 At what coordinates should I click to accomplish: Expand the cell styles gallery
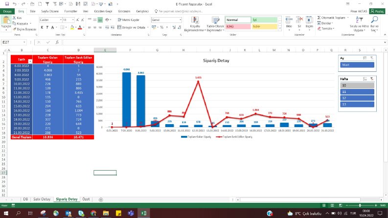tap(280, 28)
